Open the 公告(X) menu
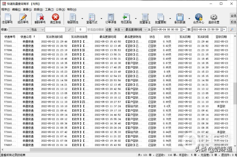 60,9
